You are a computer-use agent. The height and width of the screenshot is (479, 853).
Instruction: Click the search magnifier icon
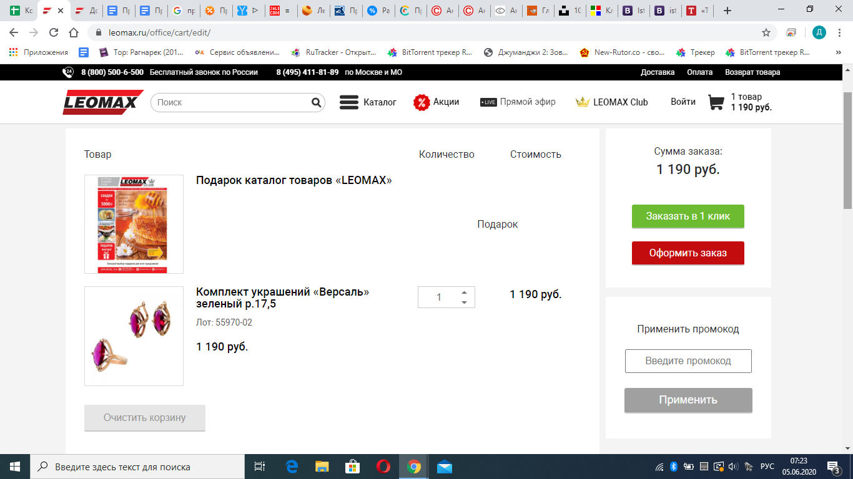[317, 102]
